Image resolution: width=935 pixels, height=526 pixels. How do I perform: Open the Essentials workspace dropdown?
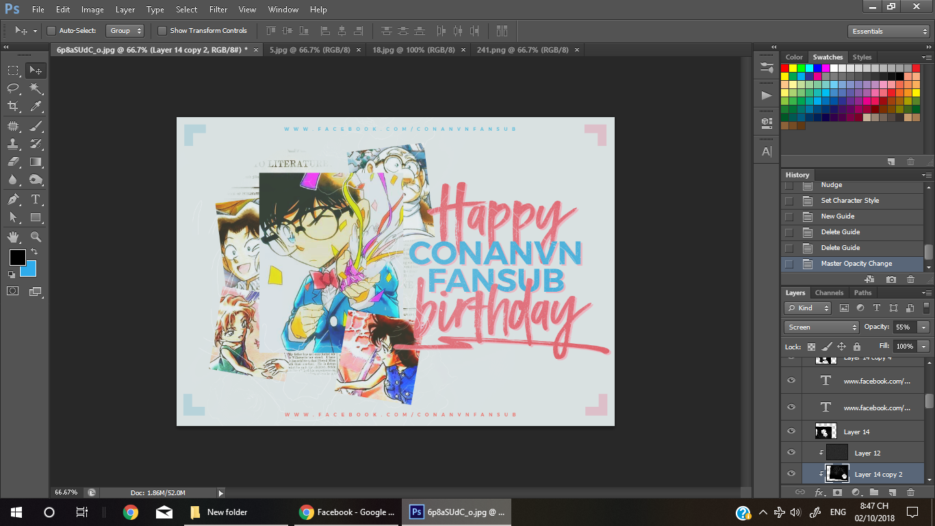(888, 32)
